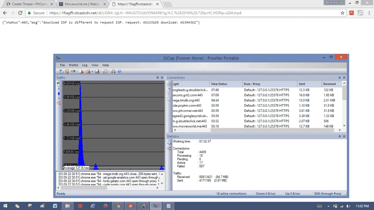Click the clipboard checklist toolbar icon
This screenshot has height=210, width=374.
105,72
